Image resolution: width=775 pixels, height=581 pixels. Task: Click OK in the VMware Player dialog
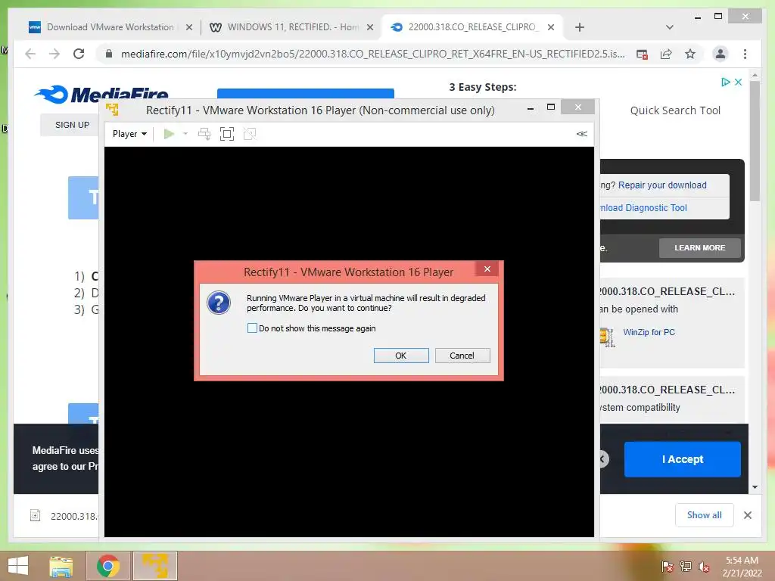(401, 356)
